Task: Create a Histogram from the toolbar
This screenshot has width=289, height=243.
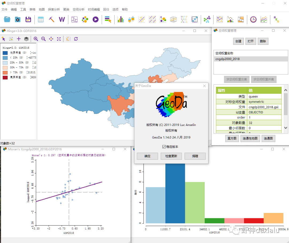Action: [x=120, y=19]
